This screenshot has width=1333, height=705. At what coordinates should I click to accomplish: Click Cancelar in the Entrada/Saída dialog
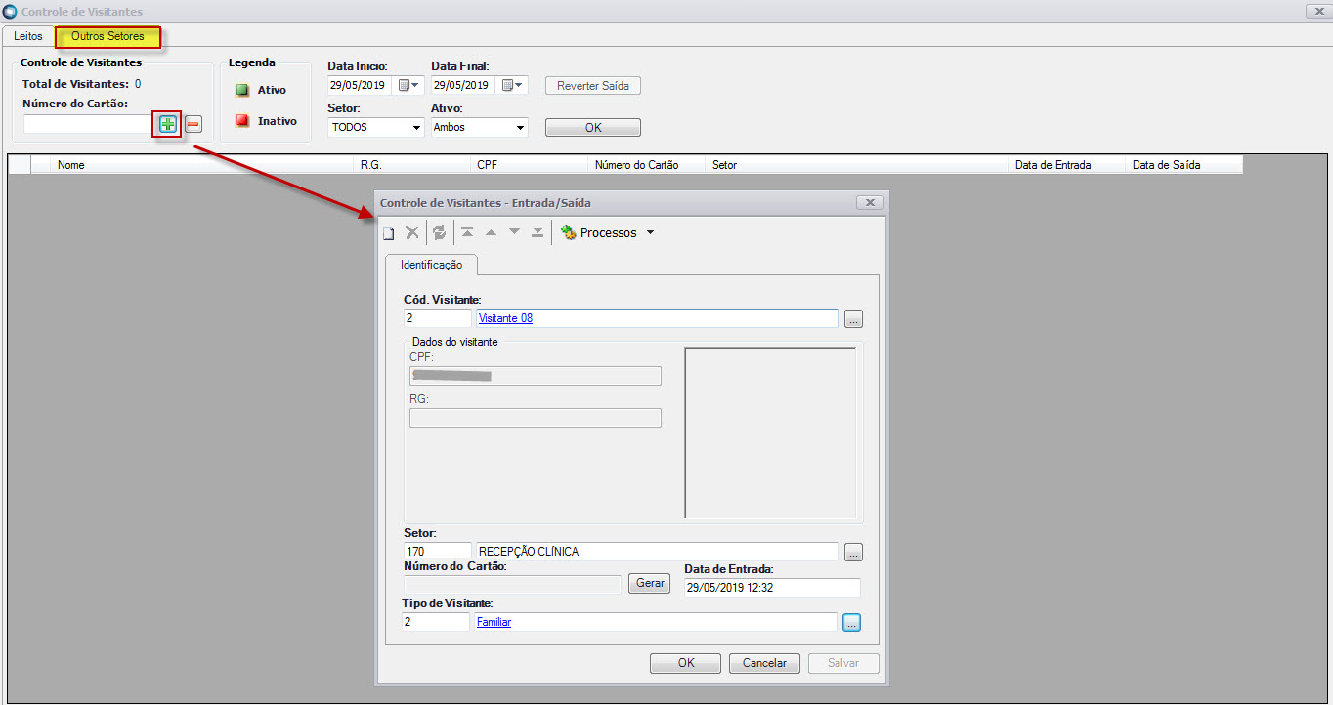point(764,663)
